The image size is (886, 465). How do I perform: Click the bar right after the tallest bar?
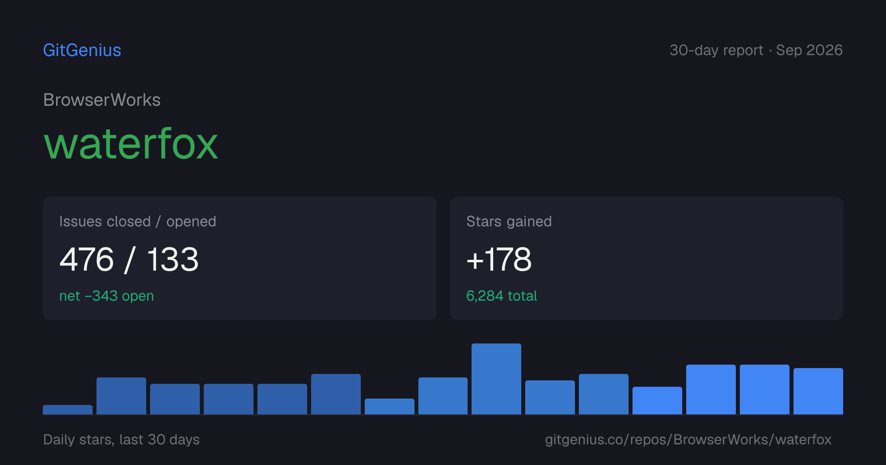pyautogui.click(x=550, y=397)
